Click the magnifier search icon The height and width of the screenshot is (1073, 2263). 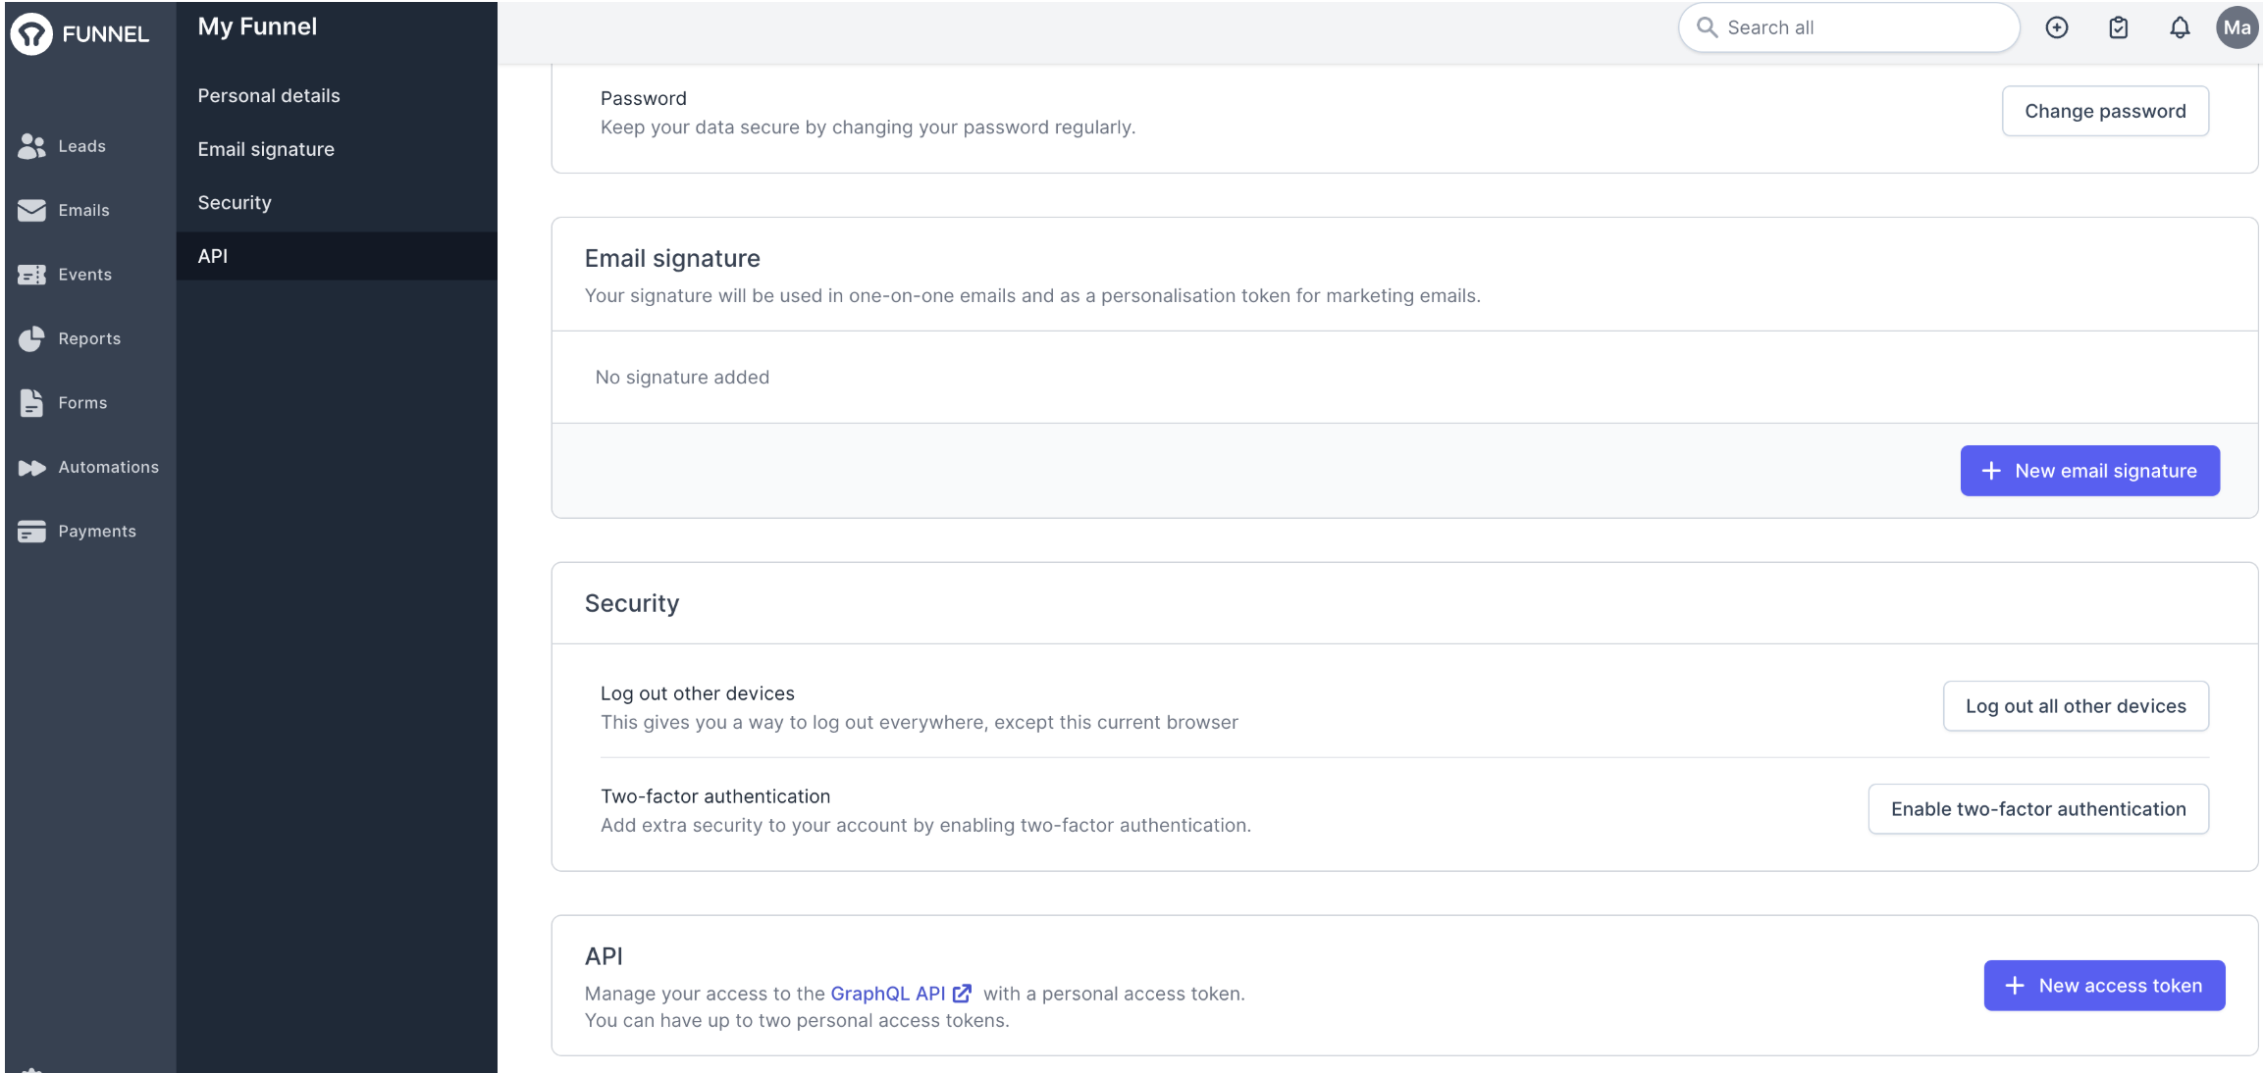(x=1707, y=27)
